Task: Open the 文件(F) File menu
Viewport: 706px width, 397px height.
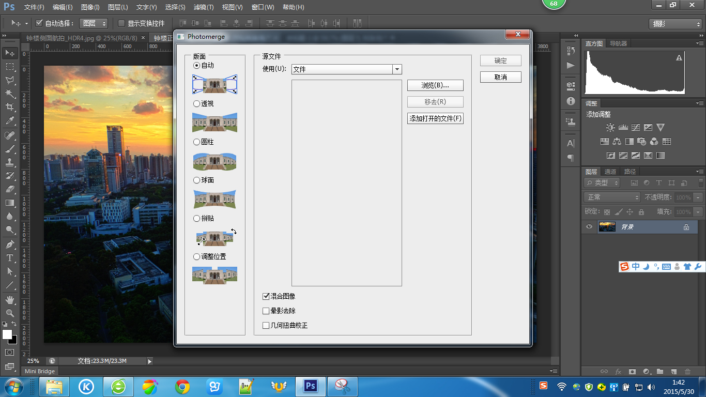Action: point(34,7)
